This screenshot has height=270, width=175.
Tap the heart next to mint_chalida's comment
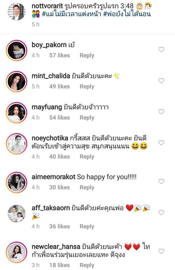(161, 80)
